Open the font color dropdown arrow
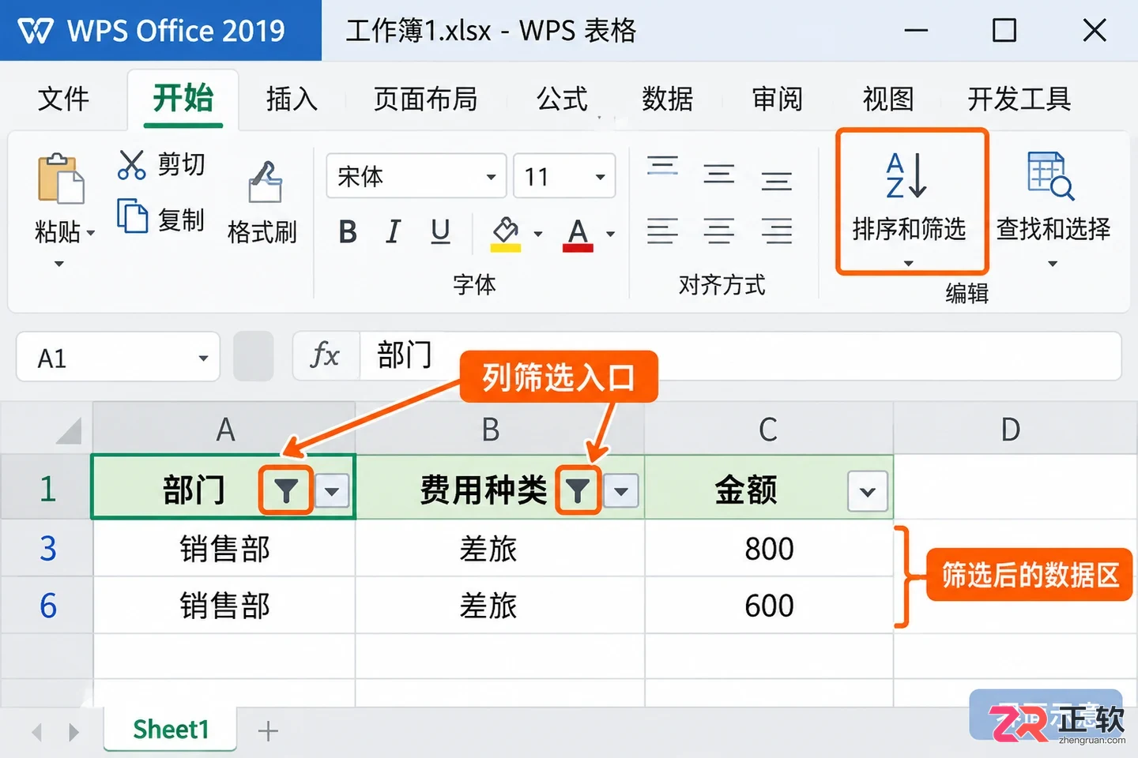 click(610, 234)
